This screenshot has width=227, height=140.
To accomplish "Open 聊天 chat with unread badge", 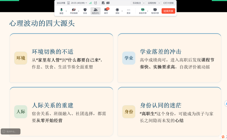I will tap(106, 11).
